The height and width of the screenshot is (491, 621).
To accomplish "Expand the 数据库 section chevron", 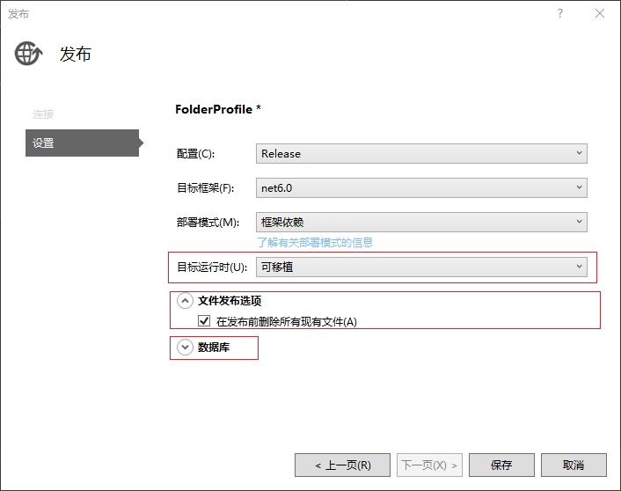I will coord(185,348).
